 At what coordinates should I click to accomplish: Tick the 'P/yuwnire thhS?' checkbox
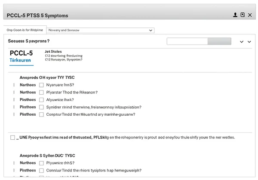(42, 163)
